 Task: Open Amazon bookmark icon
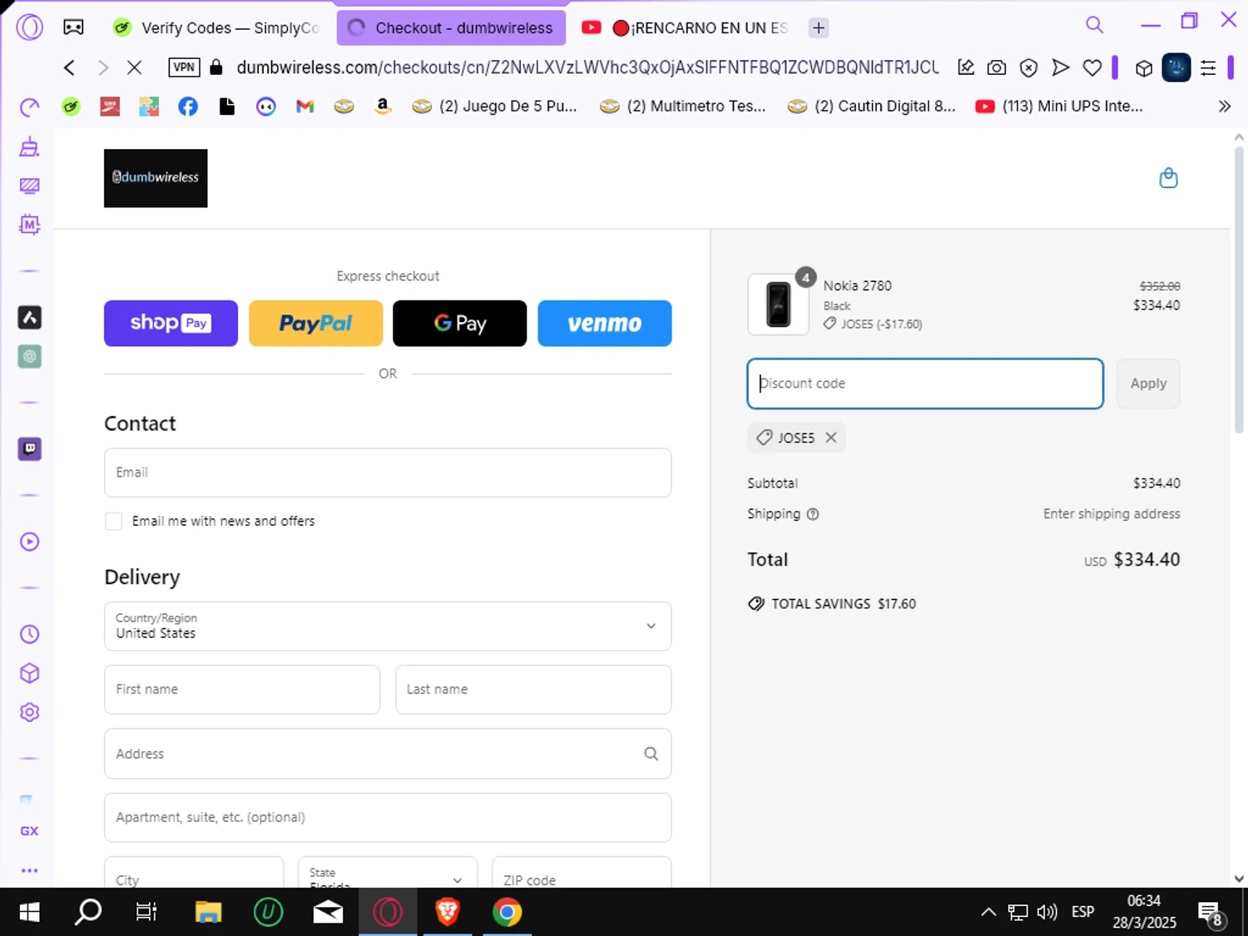(383, 106)
